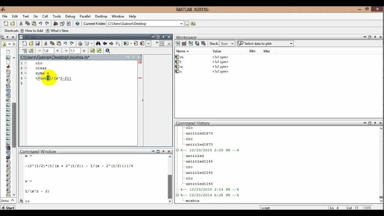Open the Stack Base dropdown in Workspace
This screenshot has width=384, height=216.
226,43
